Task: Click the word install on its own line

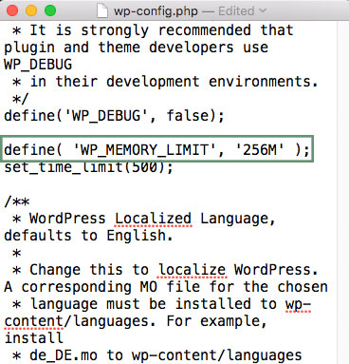Action: (33, 338)
